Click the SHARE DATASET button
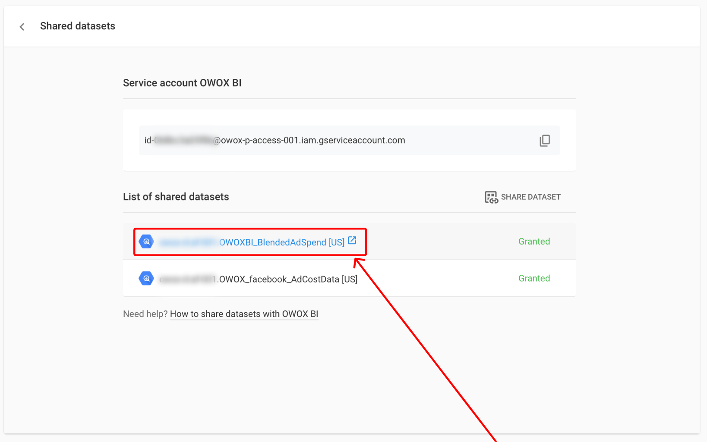Image resolution: width=707 pixels, height=442 pixels. coord(523,197)
